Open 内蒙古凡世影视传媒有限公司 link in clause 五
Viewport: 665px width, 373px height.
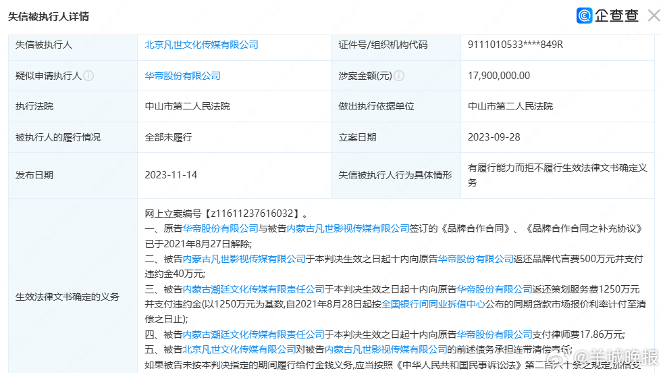[x=386, y=349]
